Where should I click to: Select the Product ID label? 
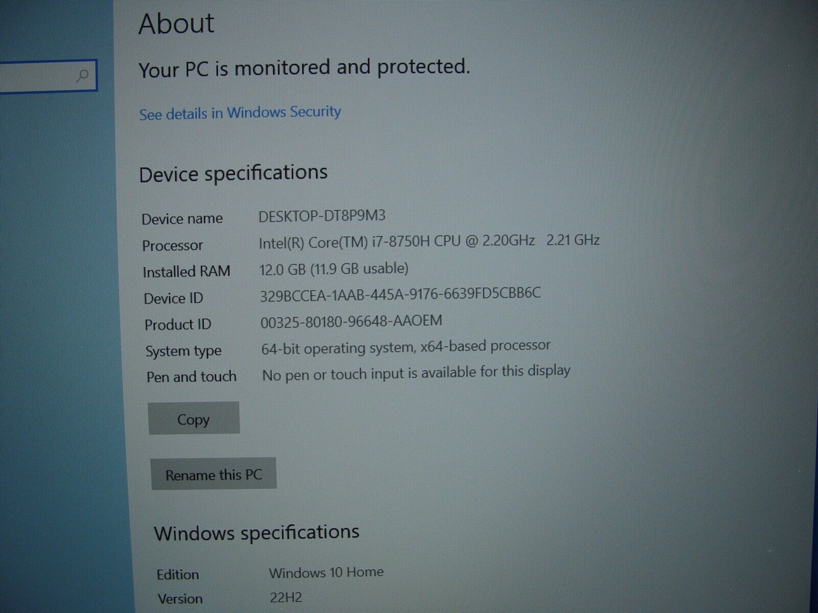(178, 324)
